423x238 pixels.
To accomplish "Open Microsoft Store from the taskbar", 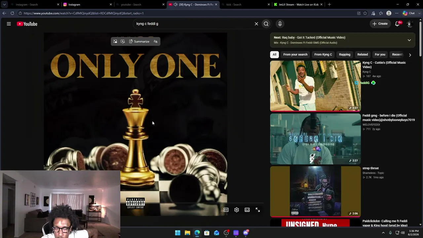I will (x=207, y=233).
